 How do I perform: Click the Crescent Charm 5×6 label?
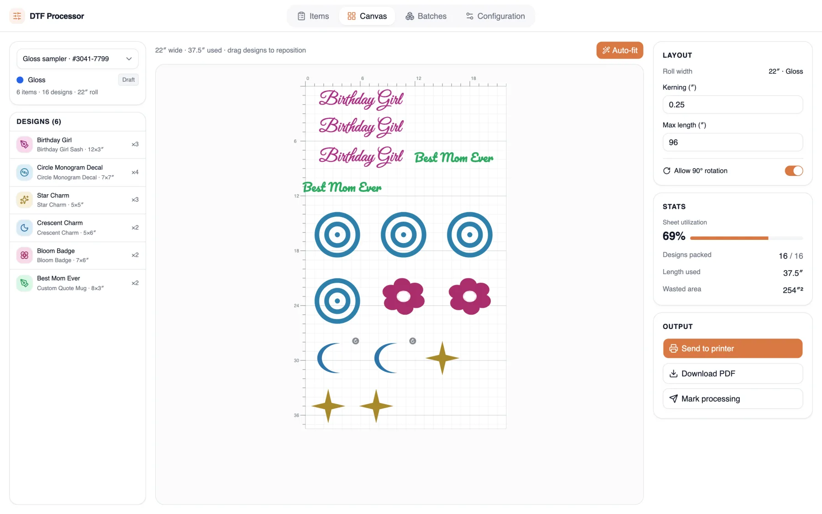[x=67, y=233]
